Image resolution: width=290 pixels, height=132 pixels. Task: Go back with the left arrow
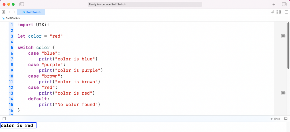point(10,12)
